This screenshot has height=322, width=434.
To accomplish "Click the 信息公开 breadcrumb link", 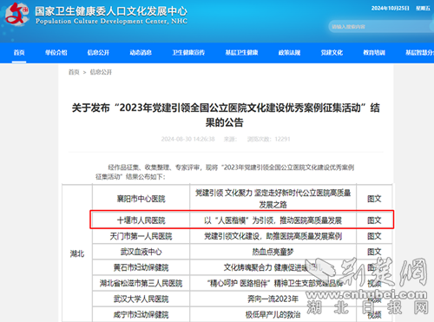I will [101, 72].
